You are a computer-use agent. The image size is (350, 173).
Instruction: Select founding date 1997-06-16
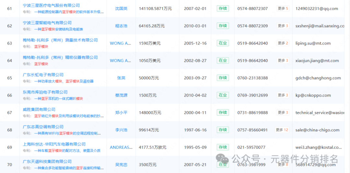coord(195,130)
